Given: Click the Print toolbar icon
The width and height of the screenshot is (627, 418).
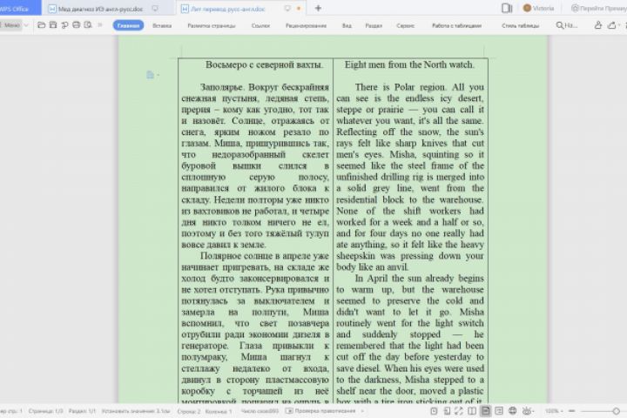Looking at the screenshot, I should [76, 25].
